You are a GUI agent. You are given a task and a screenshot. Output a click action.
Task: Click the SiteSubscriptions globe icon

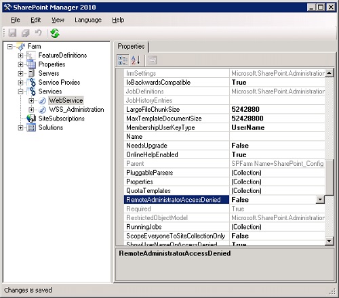31,119
